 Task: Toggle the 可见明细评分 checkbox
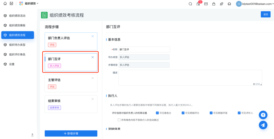click(183, 113)
